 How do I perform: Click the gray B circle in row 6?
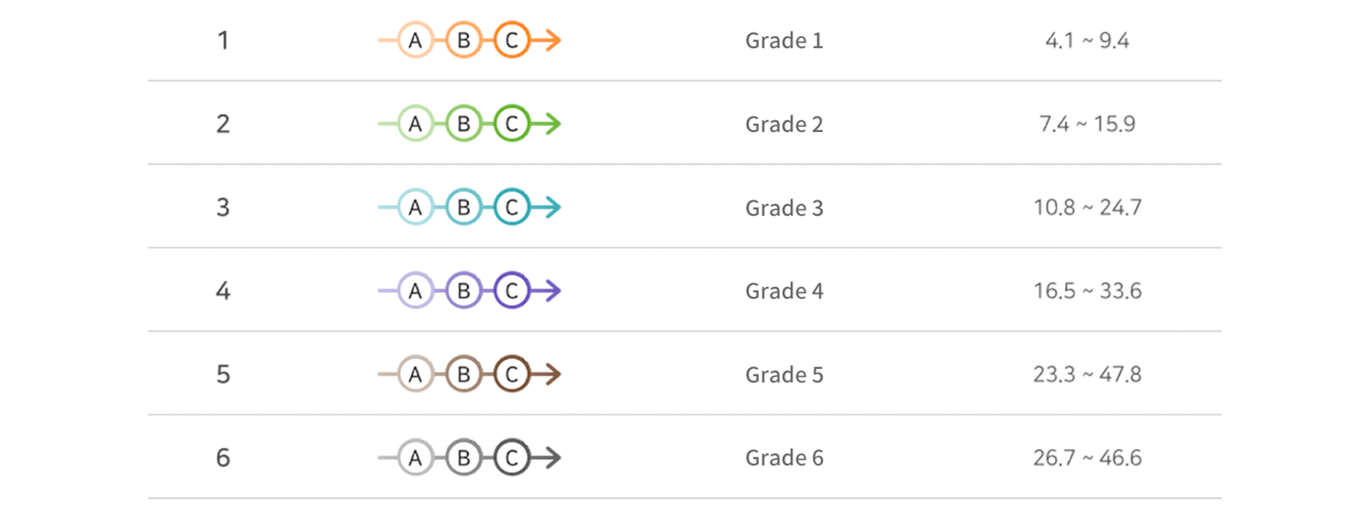pos(464,457)
